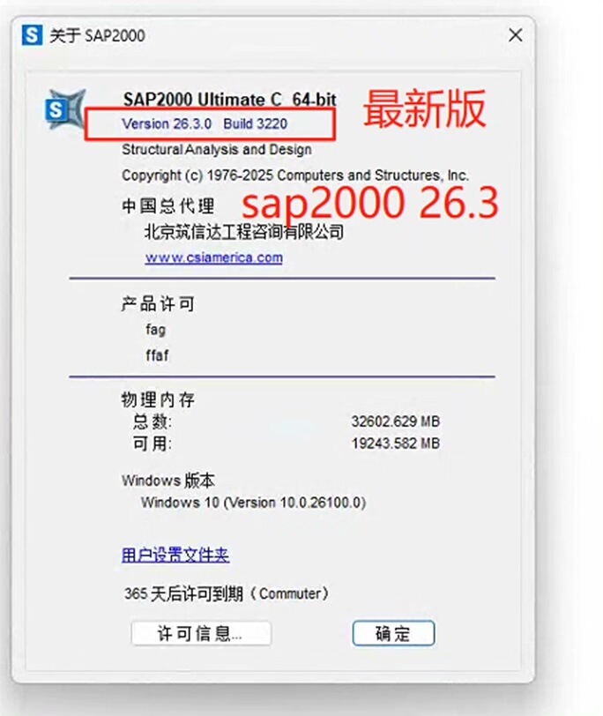The image size is (603, 716).
Task: Click the 总数 label
Action: coord(153,421)
